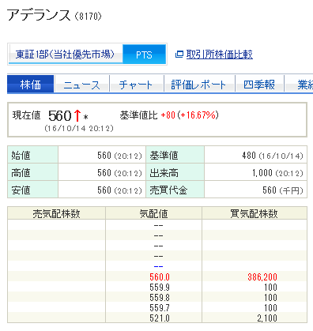Click the stock code (8170)
The width and height of the screenshot is (313, 331).
pos(88,17)
